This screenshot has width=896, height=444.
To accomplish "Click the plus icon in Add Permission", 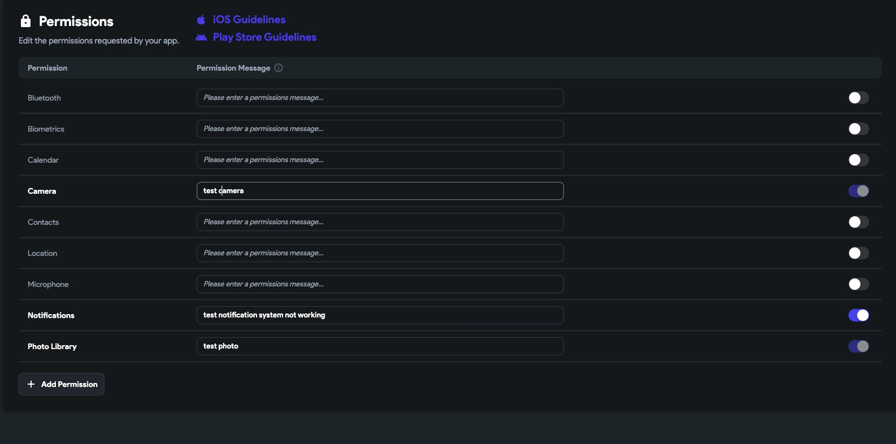I will 31,384.
